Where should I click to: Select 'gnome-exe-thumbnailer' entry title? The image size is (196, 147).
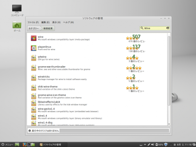coord(52,67)
